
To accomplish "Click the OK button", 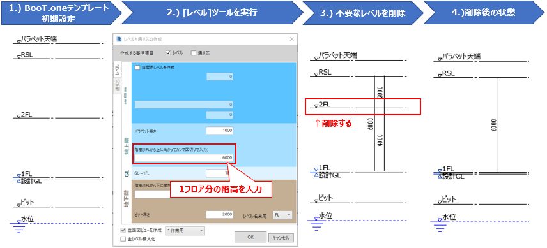I will tap(250, 237).
